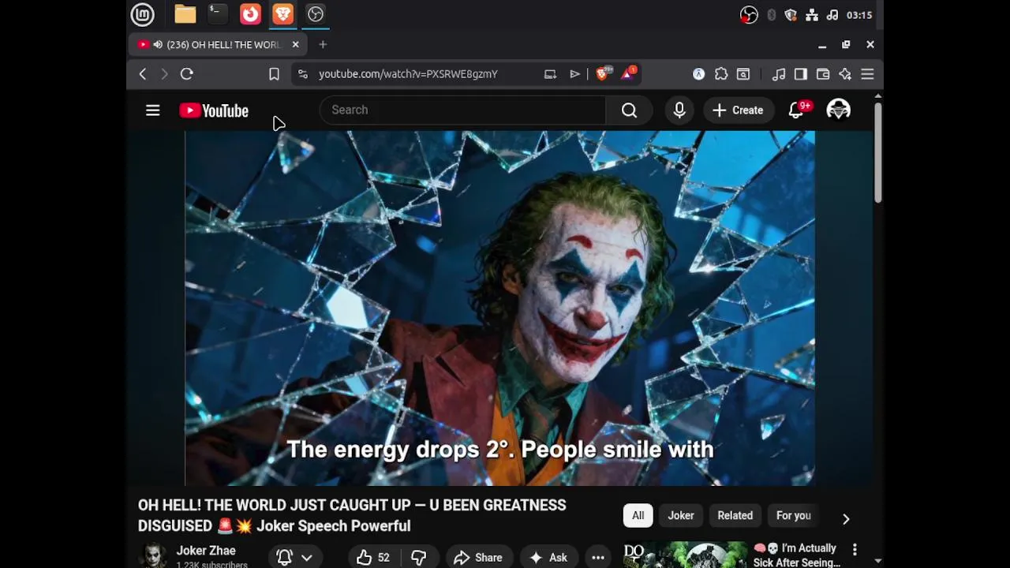Screen dimensions: 1010x568
Task: Click the Create video button
Action: pos(738,110)
